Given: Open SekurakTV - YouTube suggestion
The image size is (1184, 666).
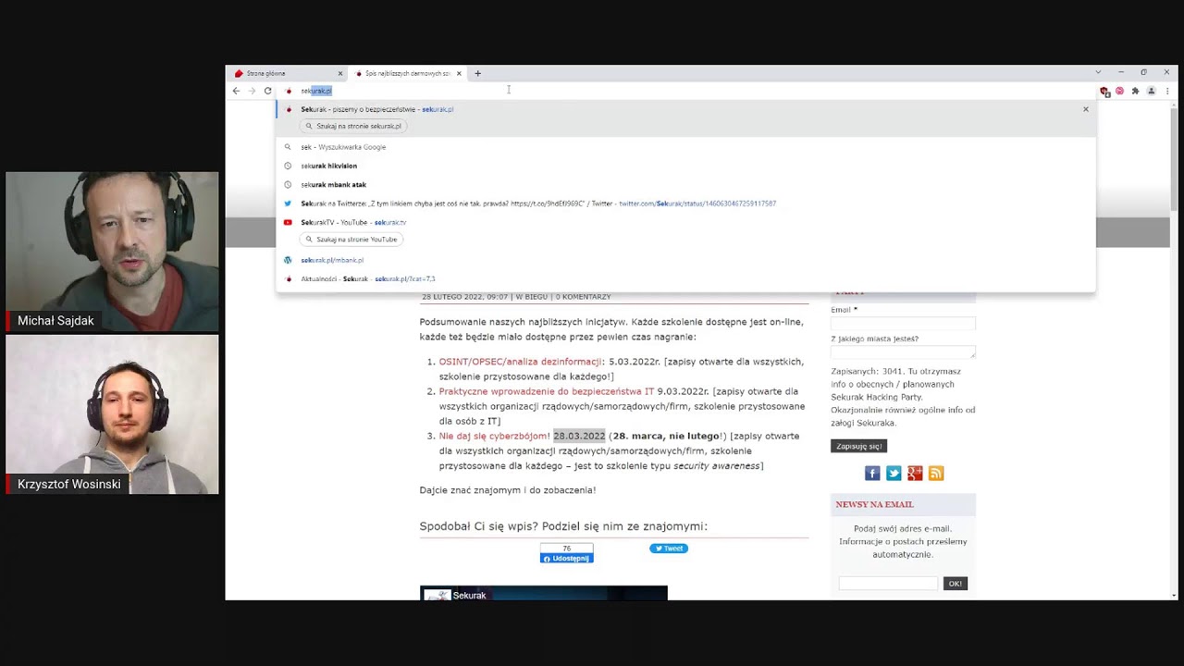Looking at the screenshot, I should pyautogui.click(x=685, y=222).
